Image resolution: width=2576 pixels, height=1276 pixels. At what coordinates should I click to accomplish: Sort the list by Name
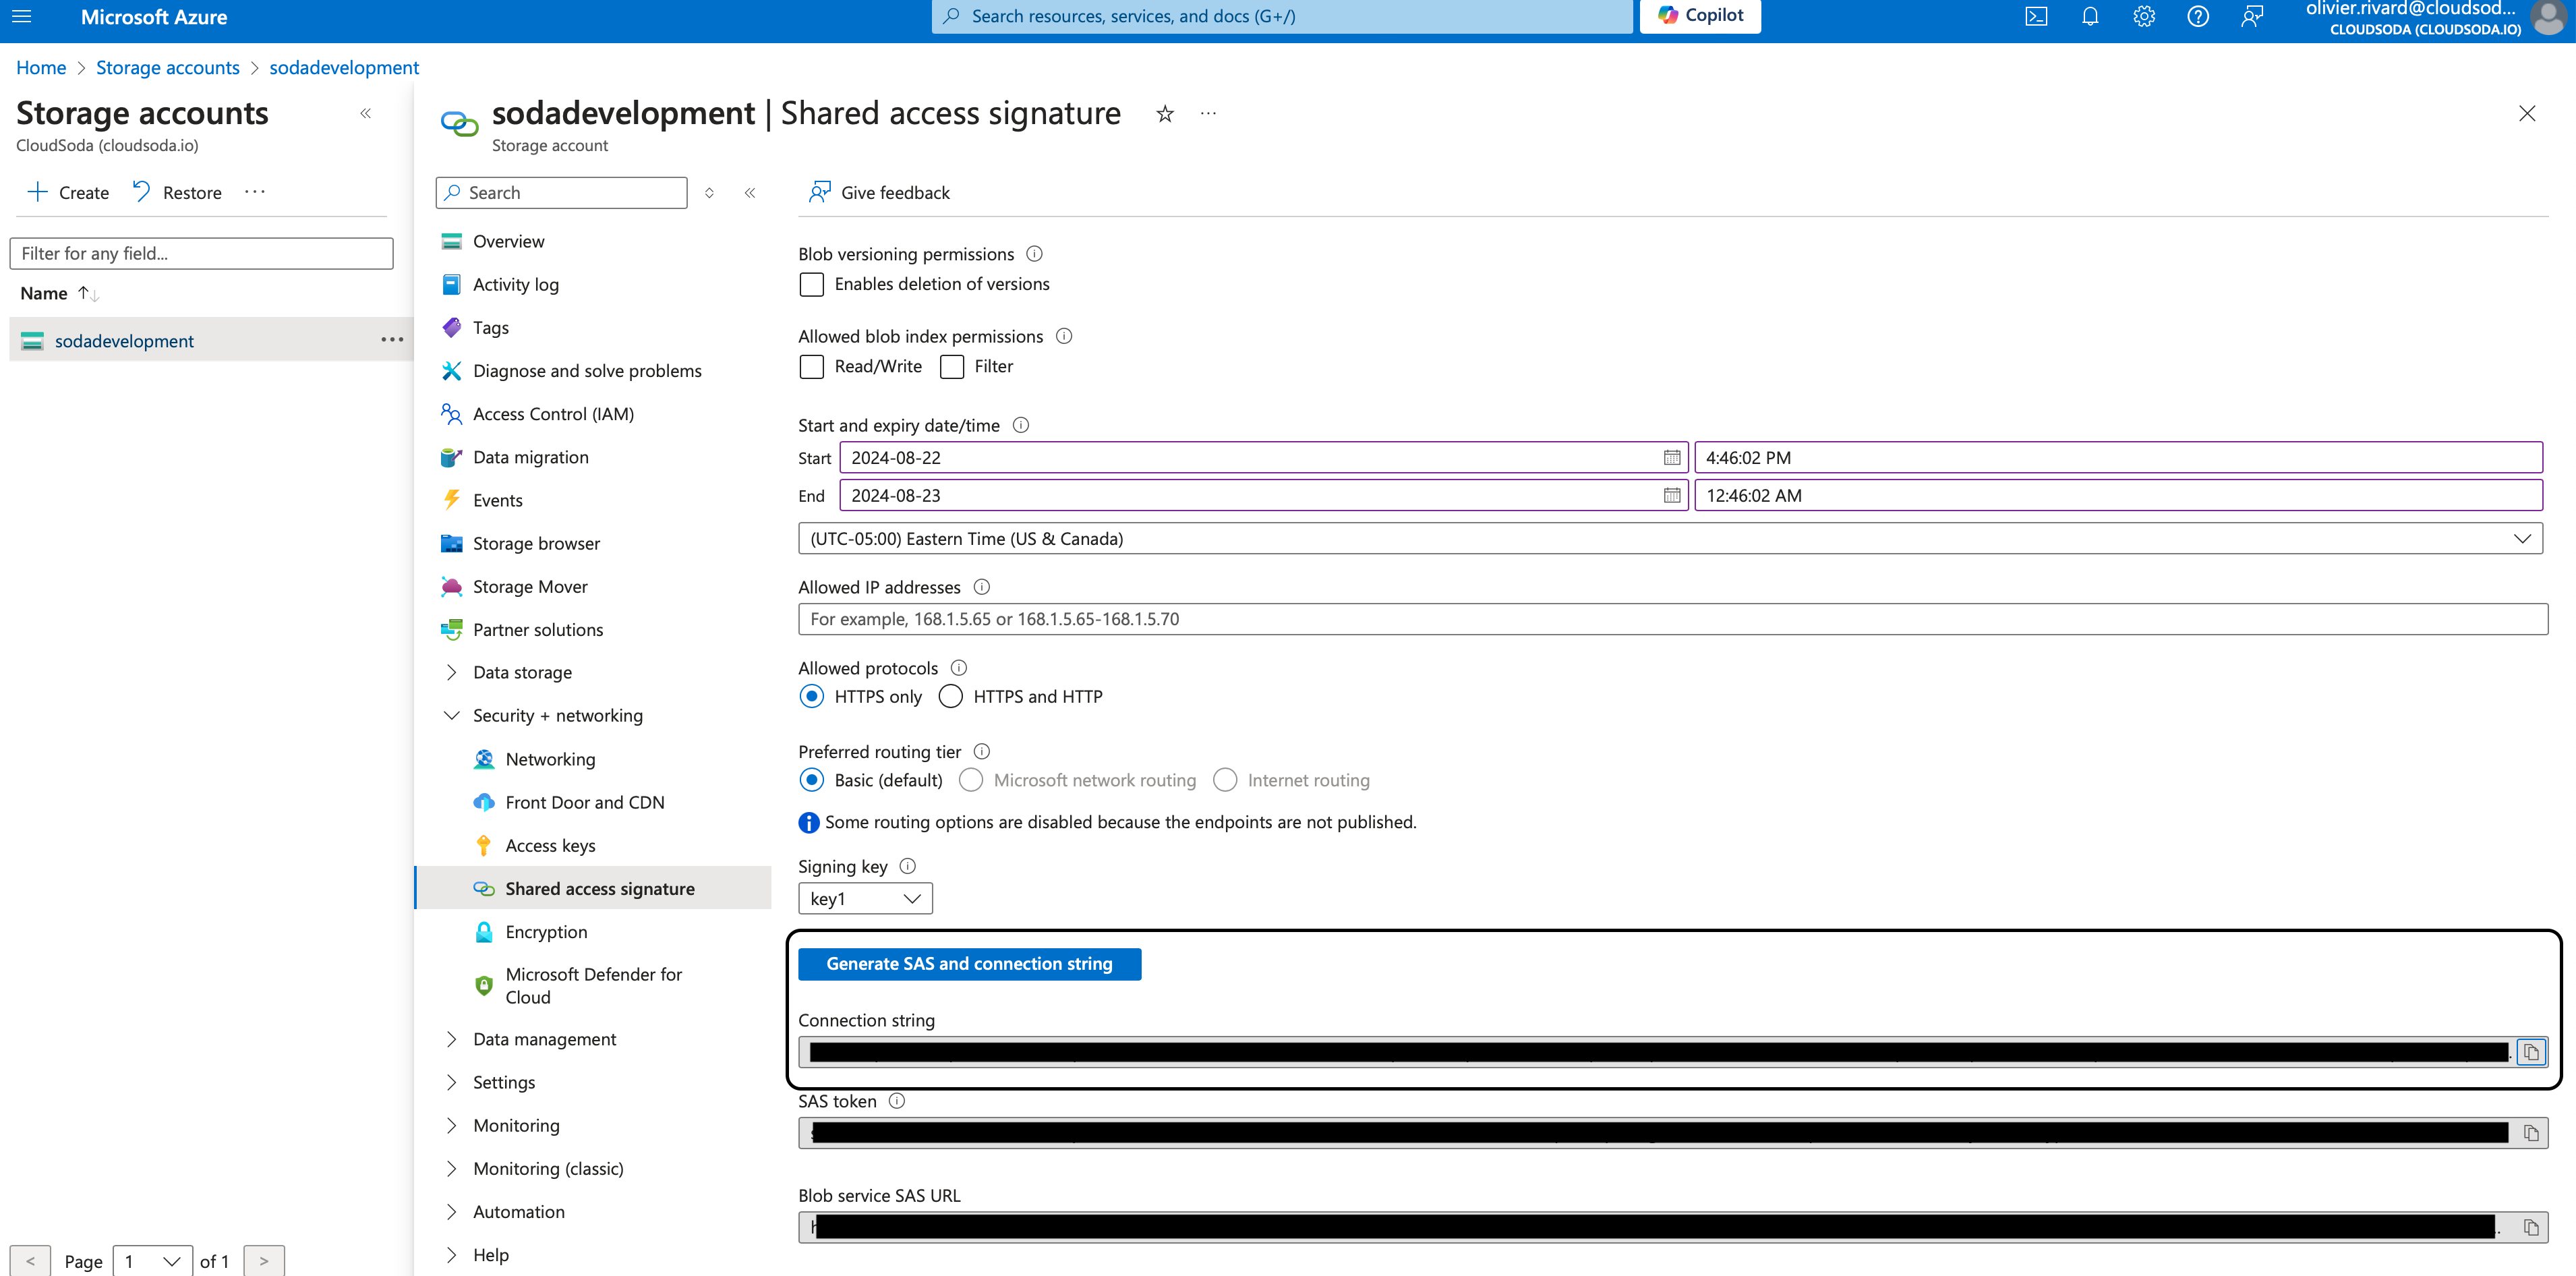pyautogui.click(x=59, y=294)
